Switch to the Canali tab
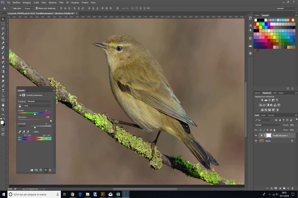The image size is (298, 198). pyautogui.click(x=263, y=115)
